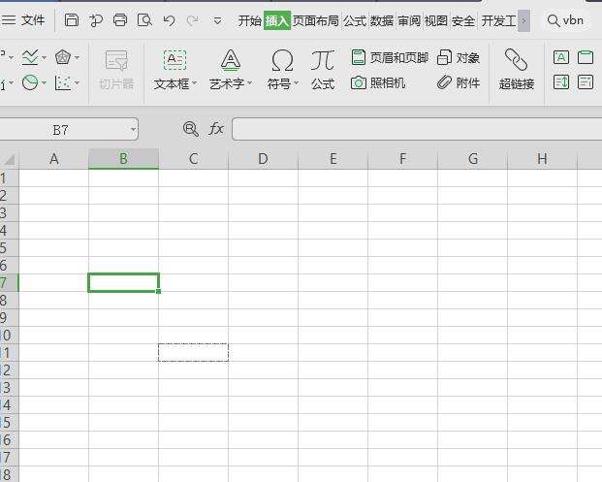This screenshot has height=482, width=602.
Task: Insert a 超链接 hyperlink
Action: pyautogui.click(x=517, y=70)
